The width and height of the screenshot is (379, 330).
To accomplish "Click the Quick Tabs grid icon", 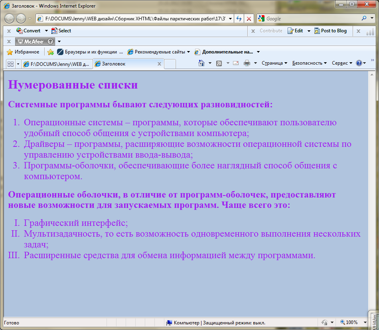I will [10, 64].
